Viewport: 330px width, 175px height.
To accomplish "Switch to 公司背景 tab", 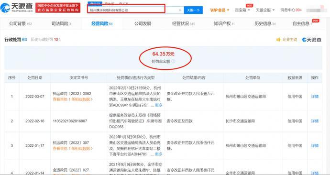I will click(x=21, y=24).
